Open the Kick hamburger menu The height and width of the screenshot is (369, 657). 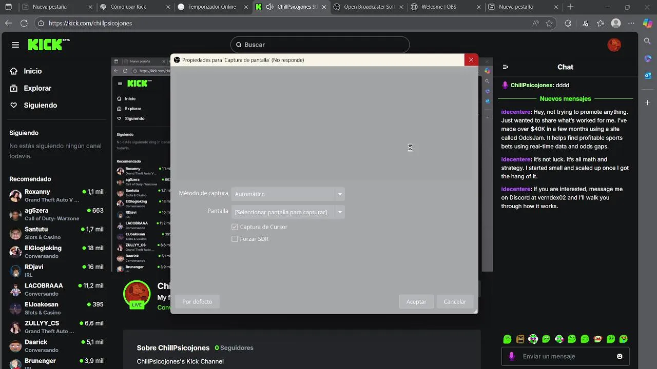(x=15, y=45)
